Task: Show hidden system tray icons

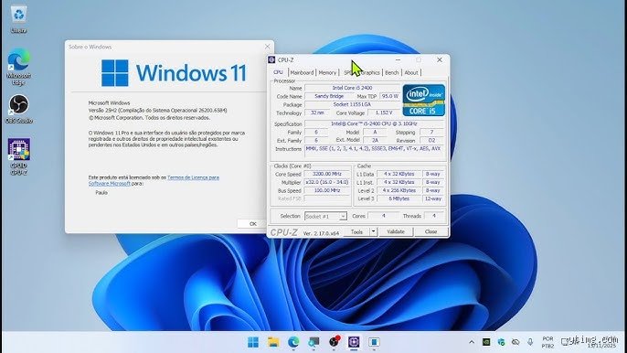Action: click(472, 342)
